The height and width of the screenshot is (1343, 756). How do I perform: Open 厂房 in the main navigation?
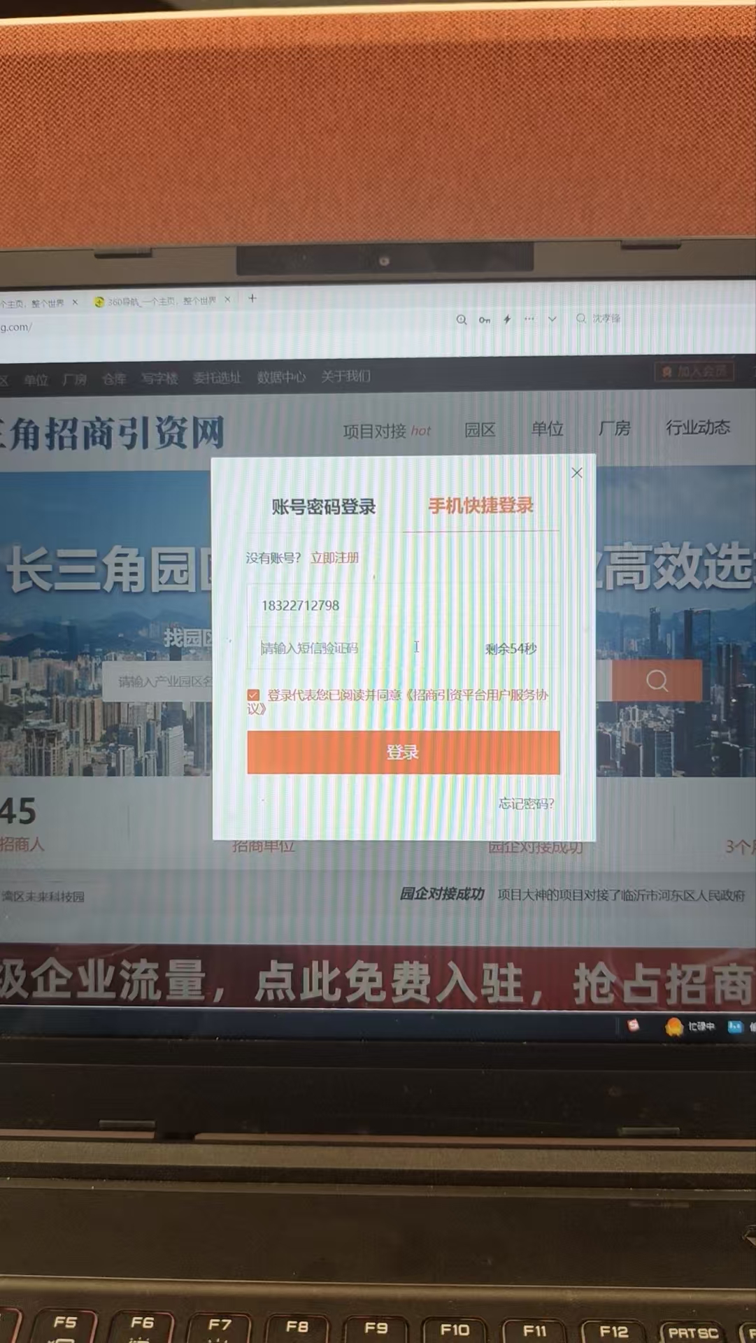coord(615,428)
